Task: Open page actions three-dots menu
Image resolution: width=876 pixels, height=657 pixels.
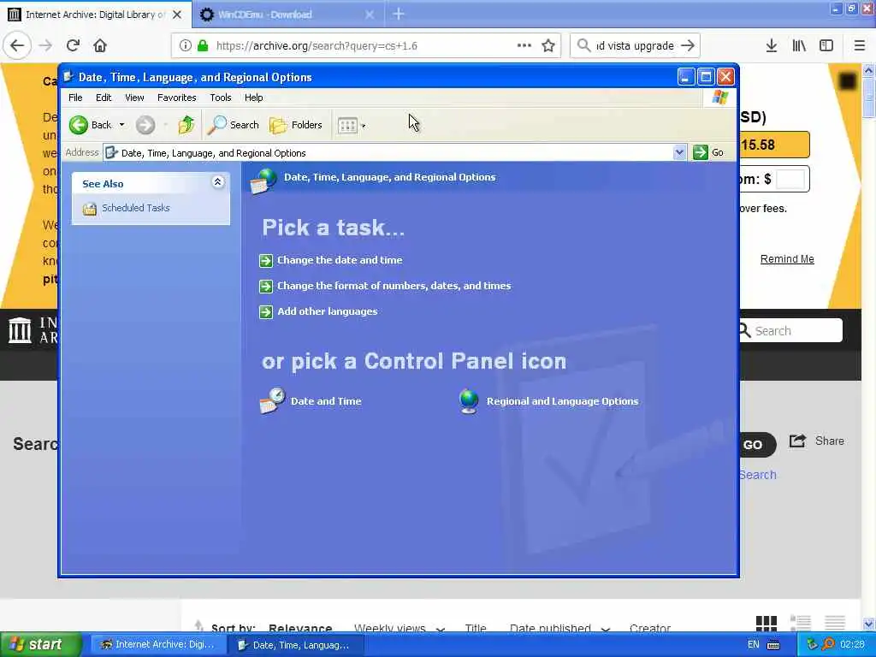Action: tap(524, 45)
